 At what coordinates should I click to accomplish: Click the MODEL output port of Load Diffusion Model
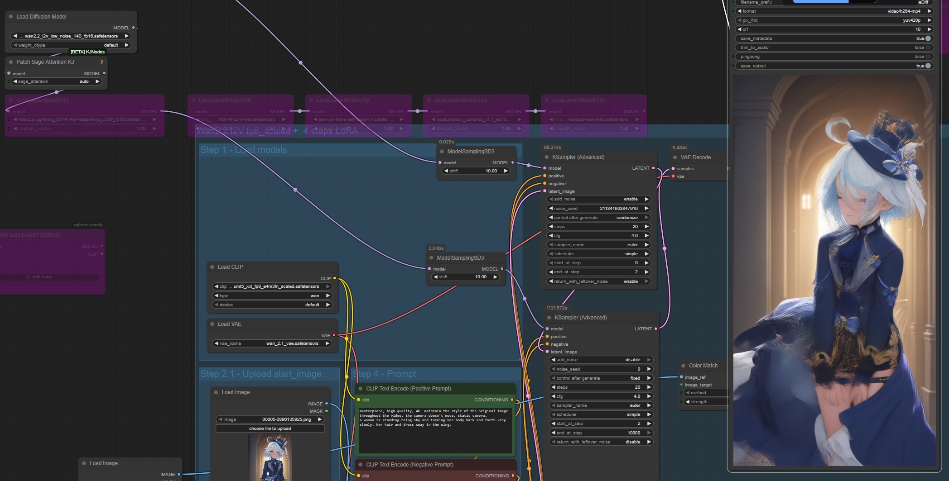point(133,28)
